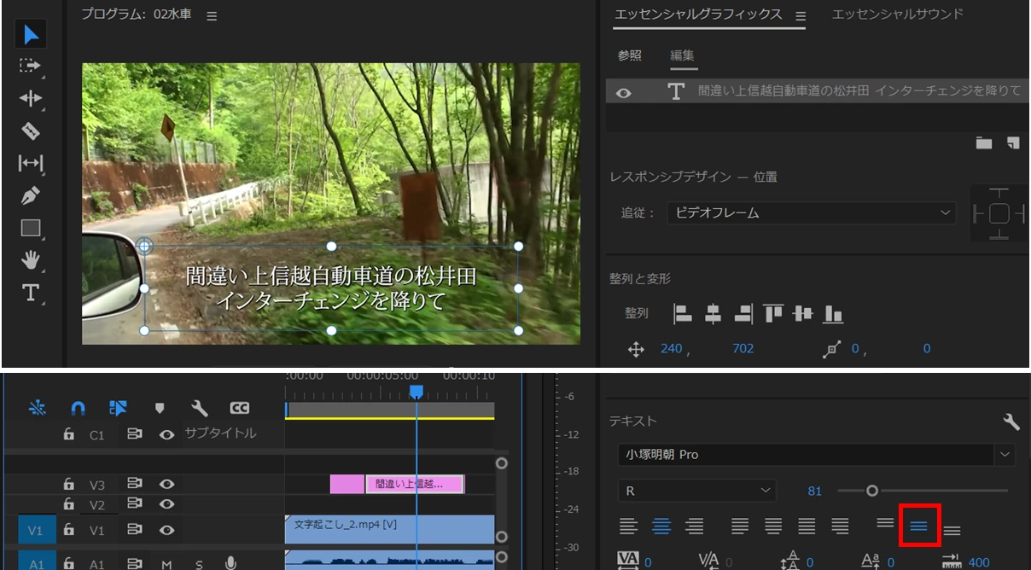Switch to the 参照 tab
The image size is (1031, 570).
(630, 55)
